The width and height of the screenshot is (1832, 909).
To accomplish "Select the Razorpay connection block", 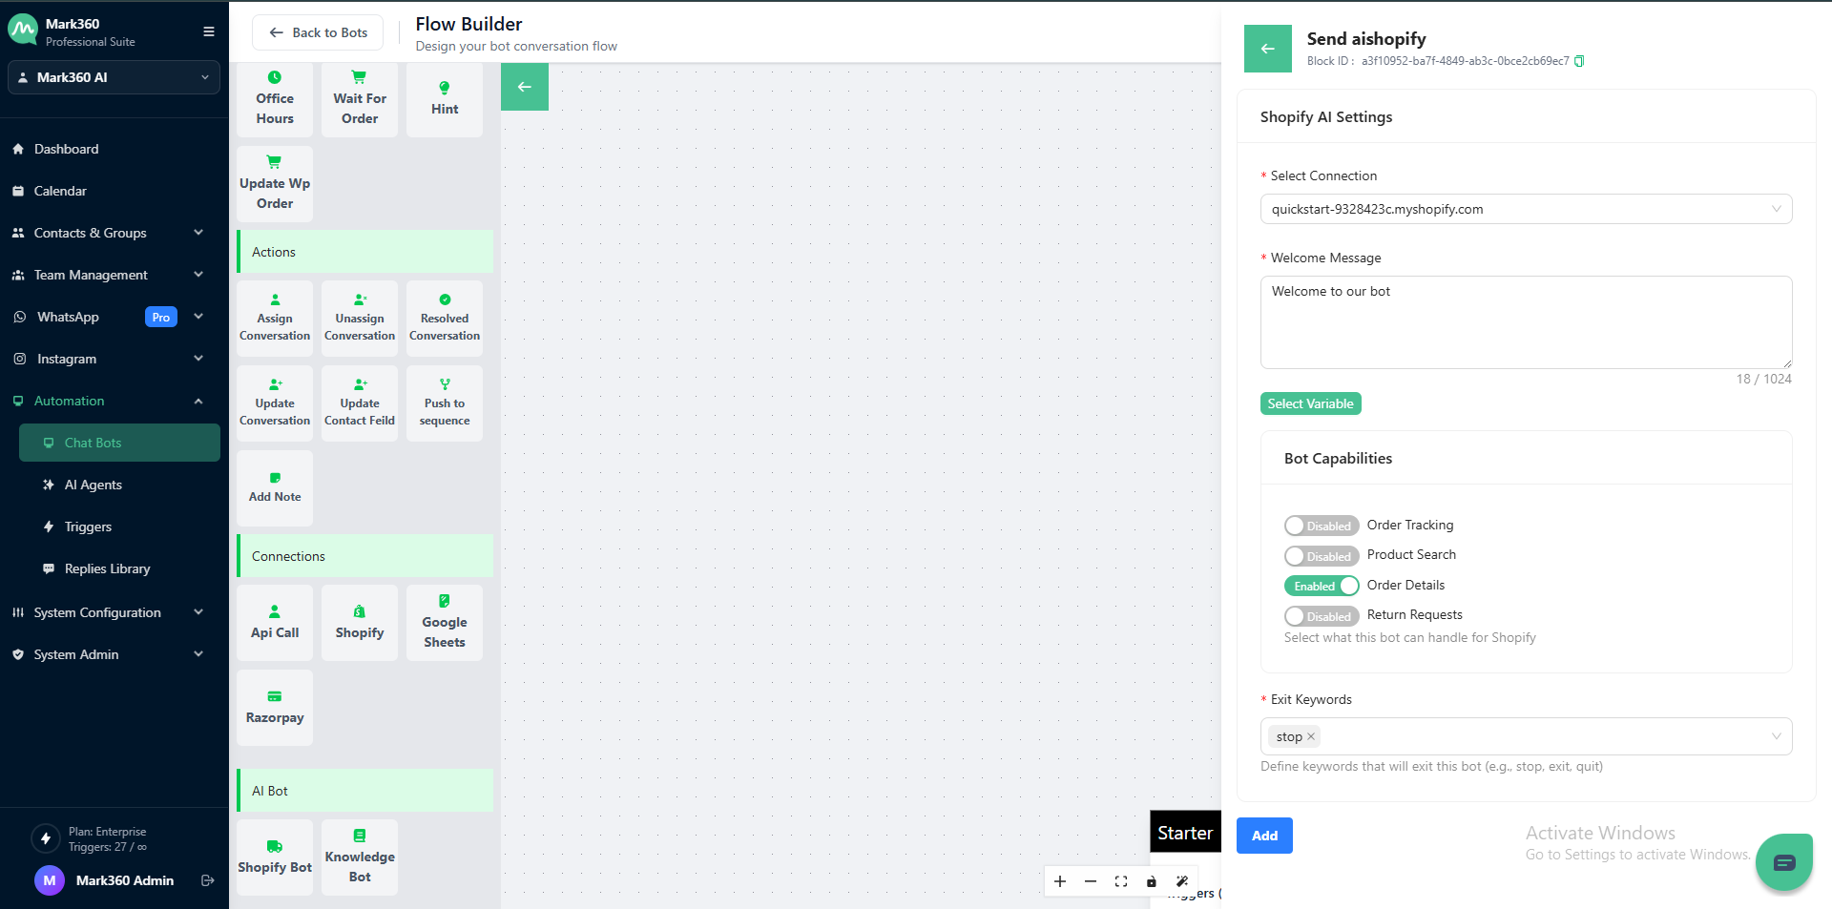I will (x=275, y=708).
